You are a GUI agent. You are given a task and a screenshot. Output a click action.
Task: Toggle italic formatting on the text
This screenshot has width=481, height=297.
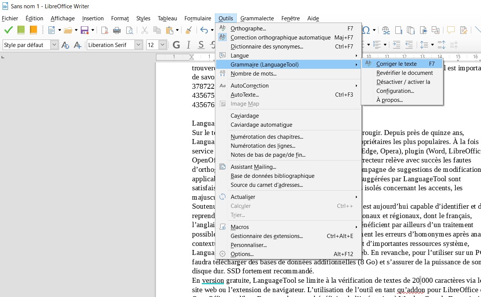pos(188,44)
